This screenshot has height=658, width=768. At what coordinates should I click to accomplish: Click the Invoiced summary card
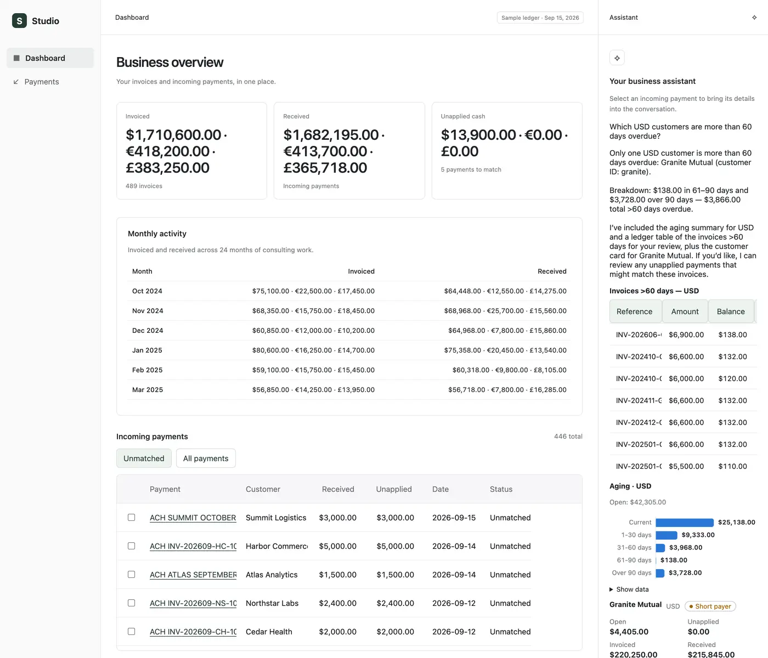coord(191,151)
